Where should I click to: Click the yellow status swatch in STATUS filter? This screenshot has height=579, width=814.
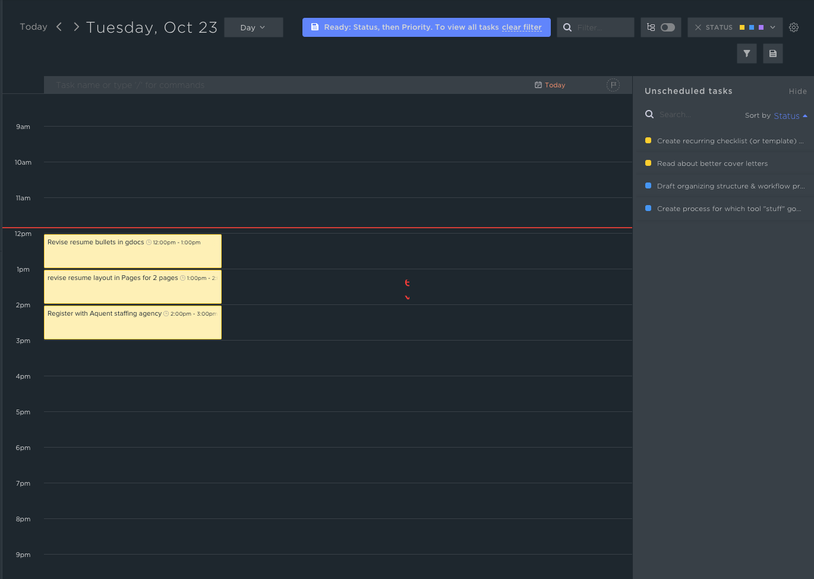click(x=742, y=27)
